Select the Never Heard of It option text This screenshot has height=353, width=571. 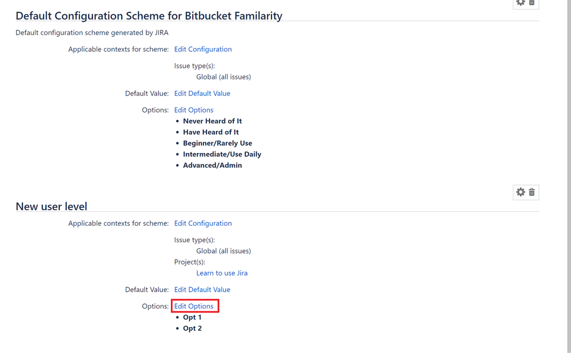[x=212, y=121]
